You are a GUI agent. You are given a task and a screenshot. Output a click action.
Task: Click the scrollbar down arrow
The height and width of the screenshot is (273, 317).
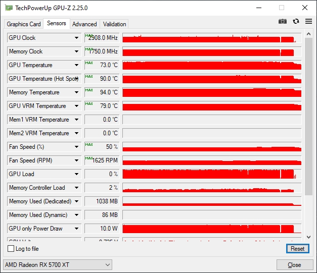coord(308,237)
